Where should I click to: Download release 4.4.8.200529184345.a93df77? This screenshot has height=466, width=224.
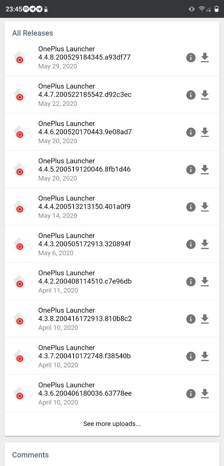coord(205,58)
